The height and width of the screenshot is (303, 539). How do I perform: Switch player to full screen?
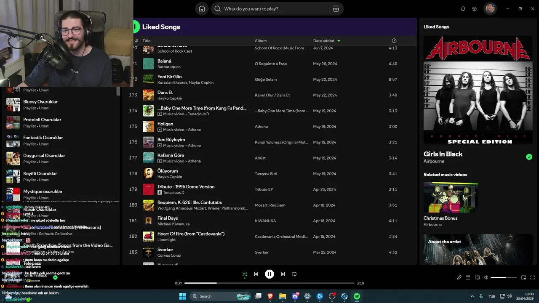tap(533, 277)
